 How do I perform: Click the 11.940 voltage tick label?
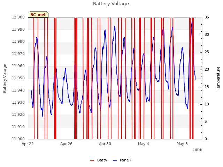click(x=18, y=90)
